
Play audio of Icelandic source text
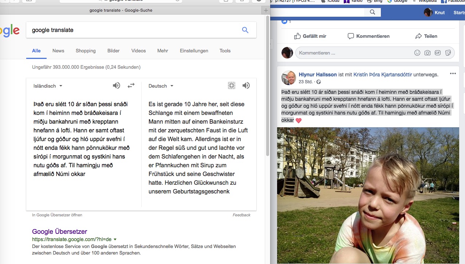[x=116, y=85]
